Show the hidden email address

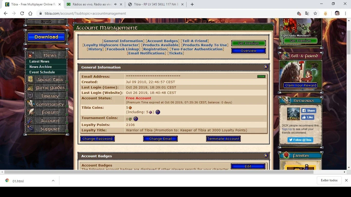[261, 76]
